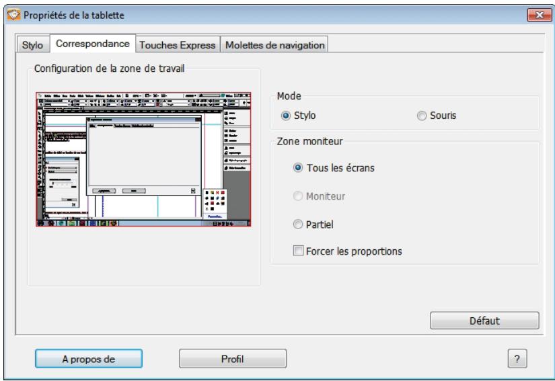Click the tablet icon in title bar
This screenshot has height=381, width=555.
pos(13,15)
